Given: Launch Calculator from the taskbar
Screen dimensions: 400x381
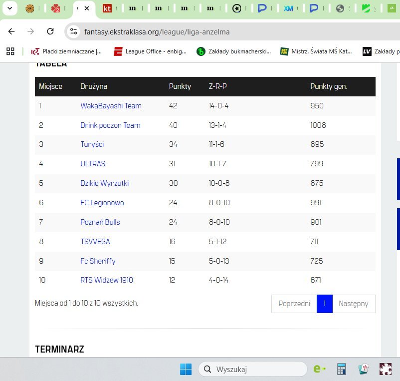Looking at the screenshot, I should (342, 369).
